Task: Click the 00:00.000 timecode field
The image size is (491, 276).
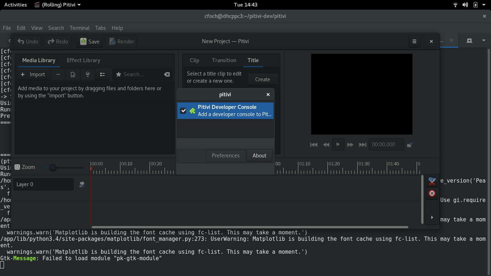Action: (386, 144)
